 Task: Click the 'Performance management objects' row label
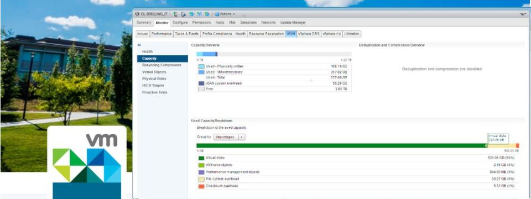coord(233,172)
